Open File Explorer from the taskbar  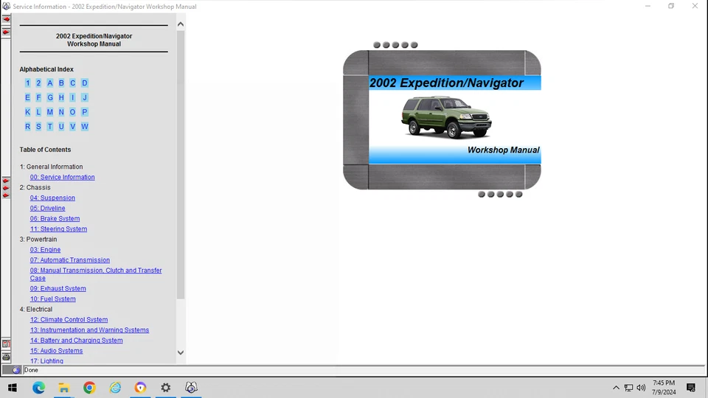tap(63, 388)
